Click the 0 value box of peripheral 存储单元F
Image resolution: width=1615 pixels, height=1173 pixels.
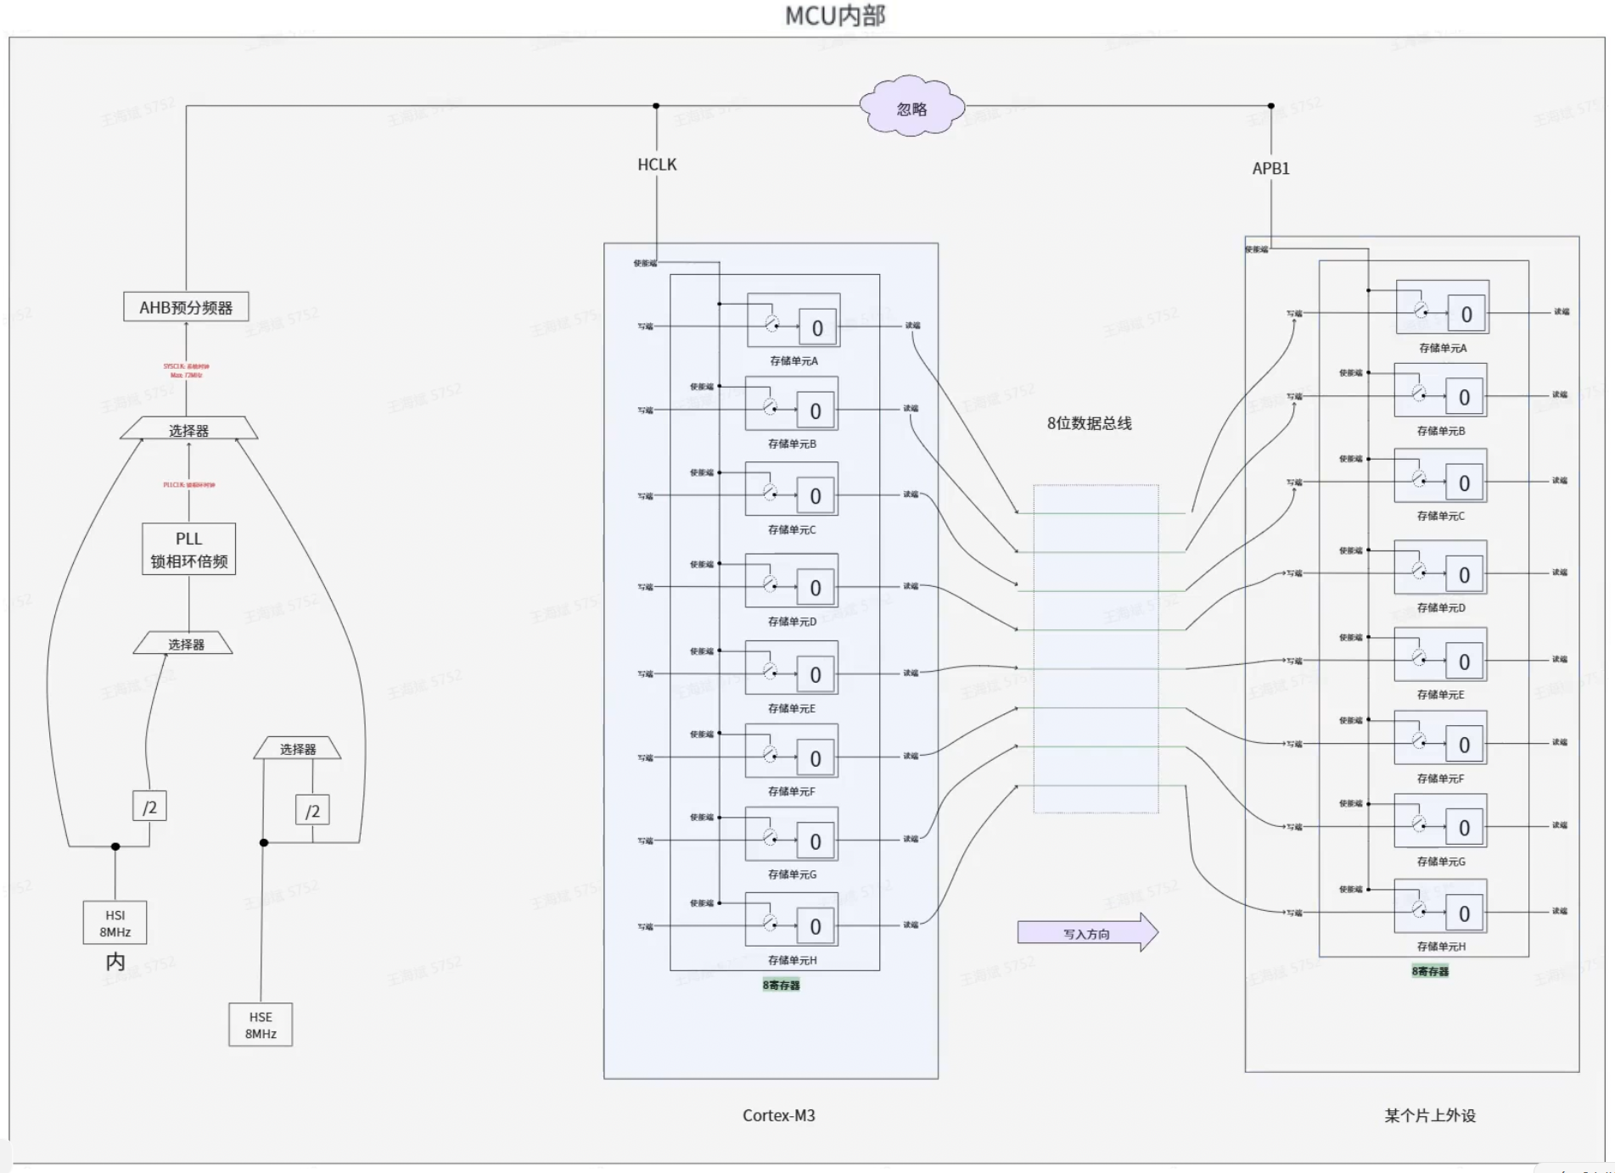[1465, 745]
